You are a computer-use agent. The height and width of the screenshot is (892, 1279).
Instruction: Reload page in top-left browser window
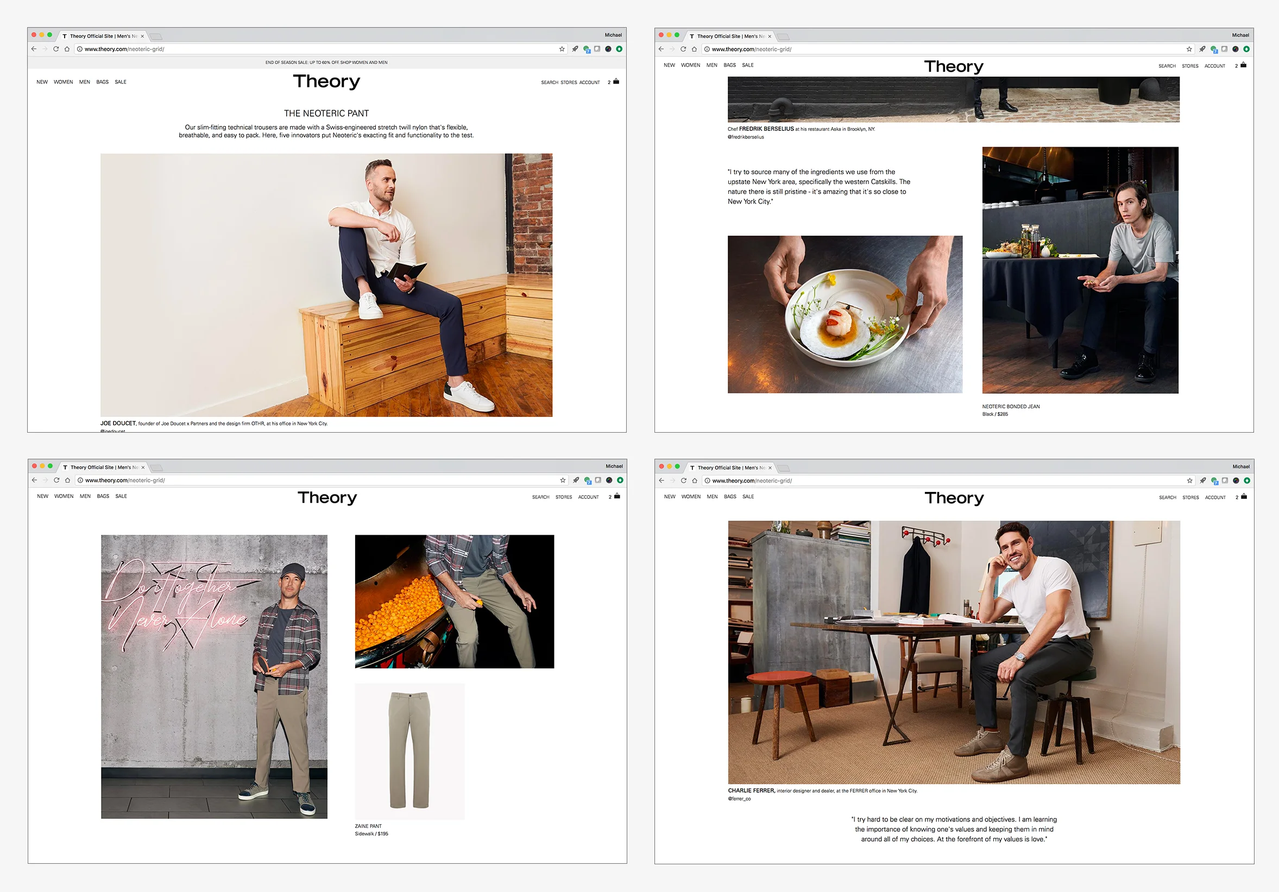56,49
